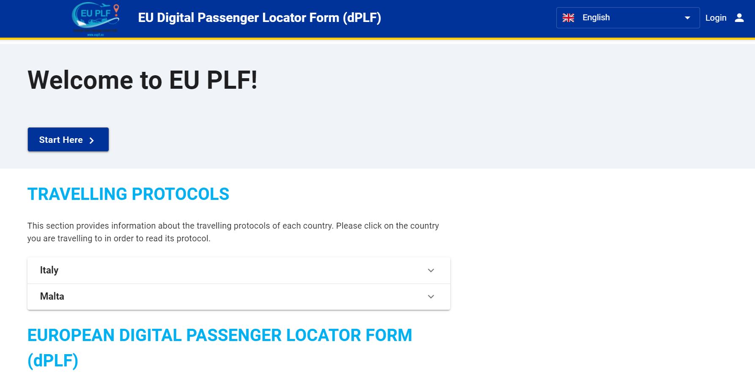Expand the Malta chevron arrow
This screenshot has height=374, width=755.
coord(431,297)
